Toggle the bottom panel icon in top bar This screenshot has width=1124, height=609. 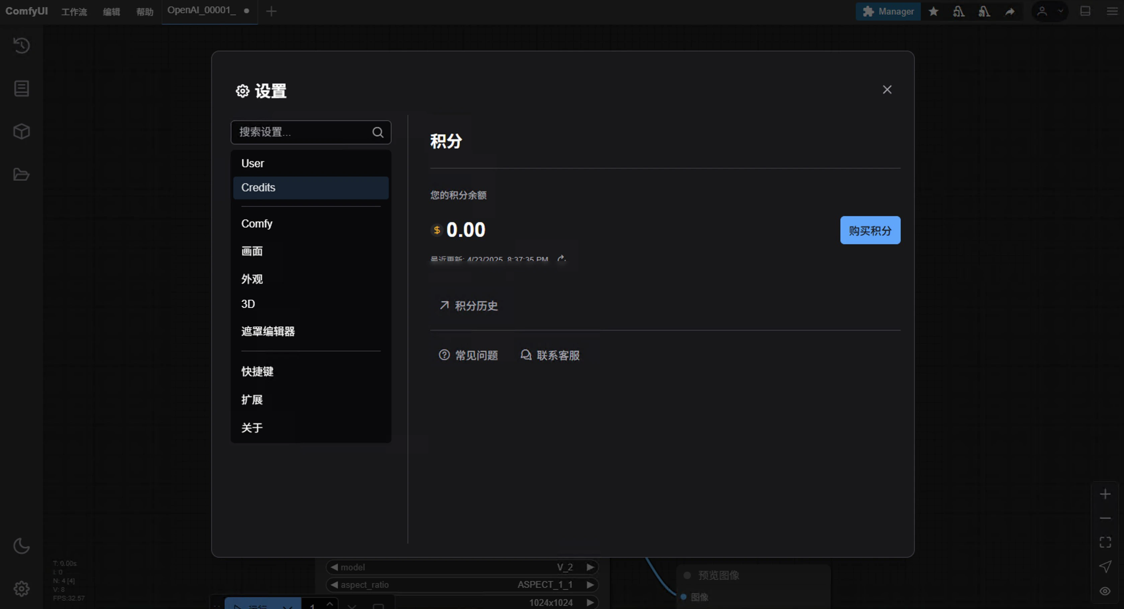(x=1085, y=11)
